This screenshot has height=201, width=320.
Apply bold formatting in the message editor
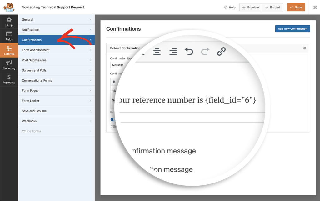[114, 82]
